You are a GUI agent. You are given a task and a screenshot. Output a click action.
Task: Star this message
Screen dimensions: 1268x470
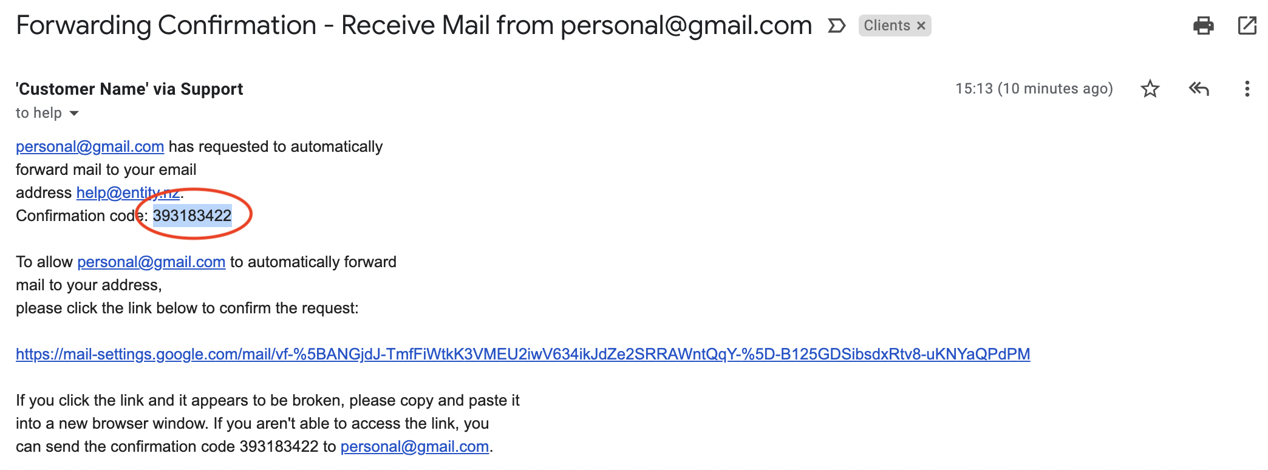[x=1150, y=89]
